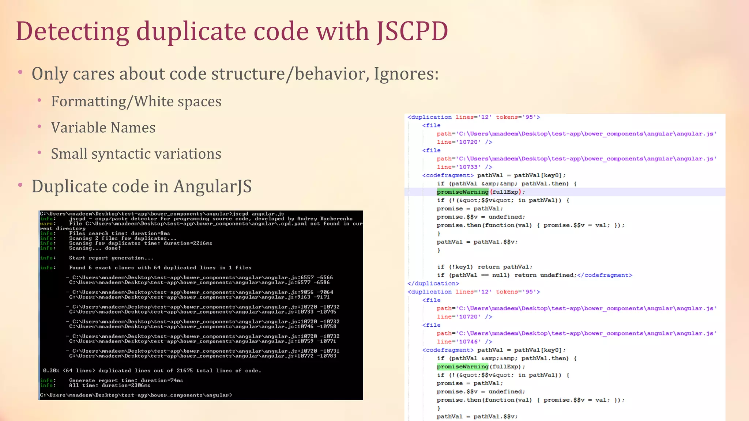Select the bullet 'Only cares about code structure/behavior, Ignores:'
This screenshot has height=421, width=749.
(235, 74)
